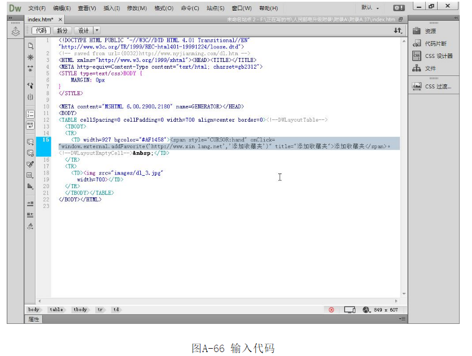This screenshot has height=356, width=472.
Task: Click the horizontal scrollbar below the code
Action: 220,301
